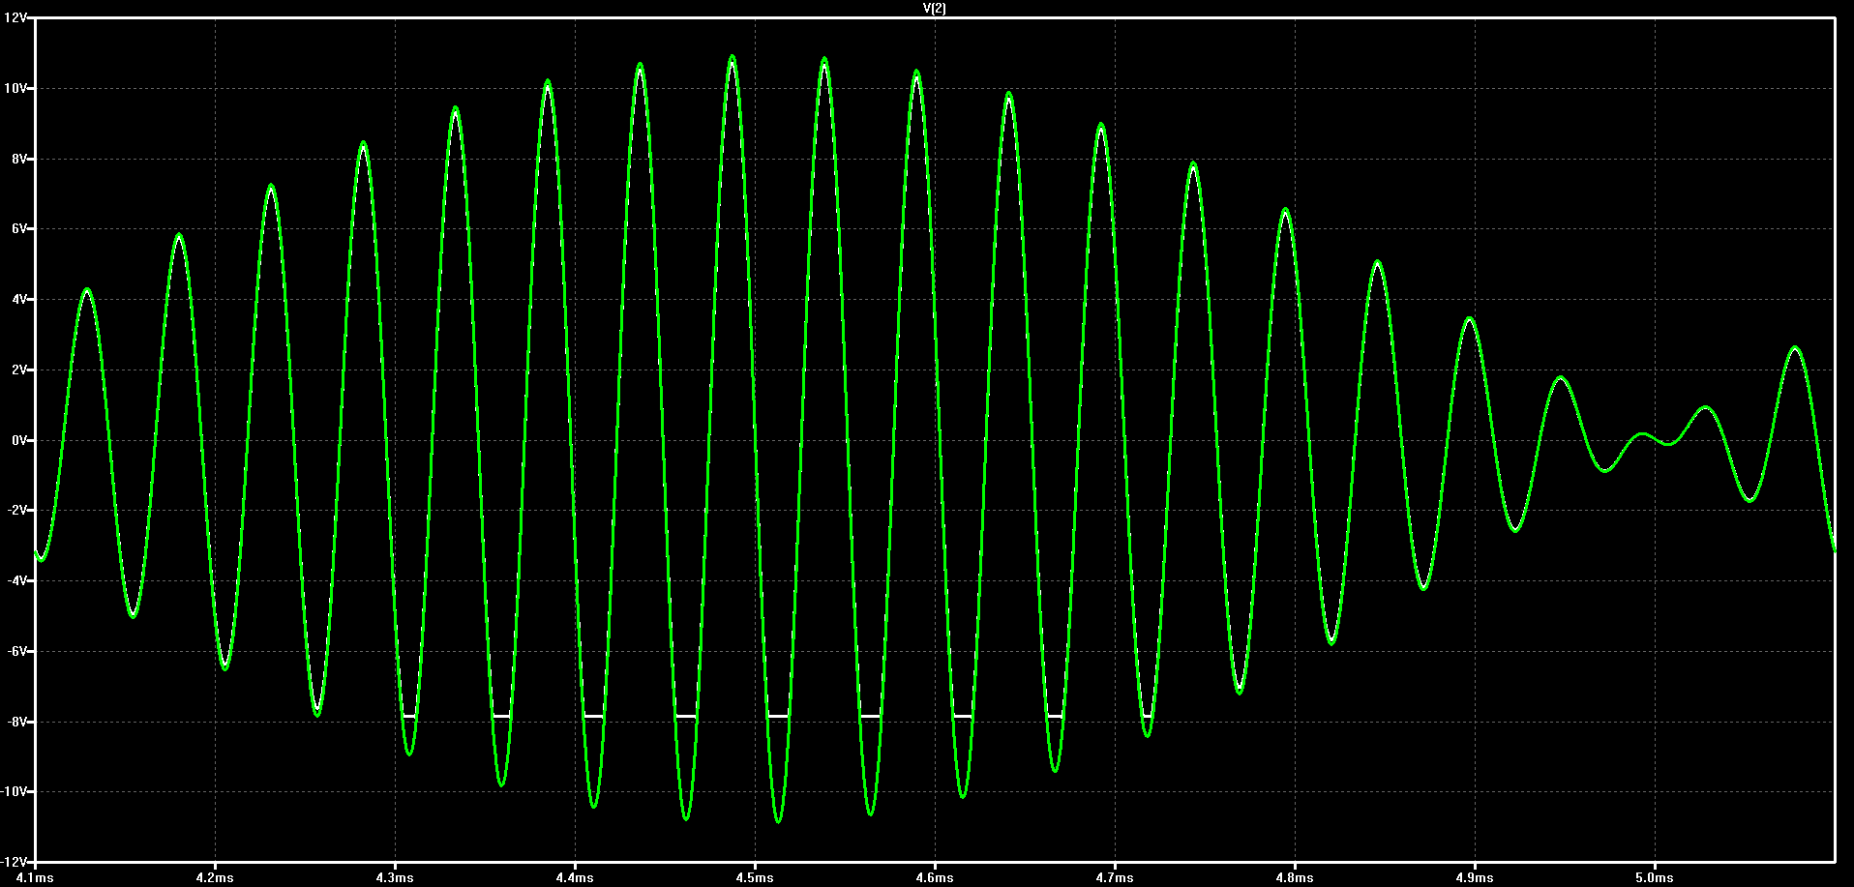
Task: Select the 4.2ms label on the time axis
Action: click(x=214, y=878)
